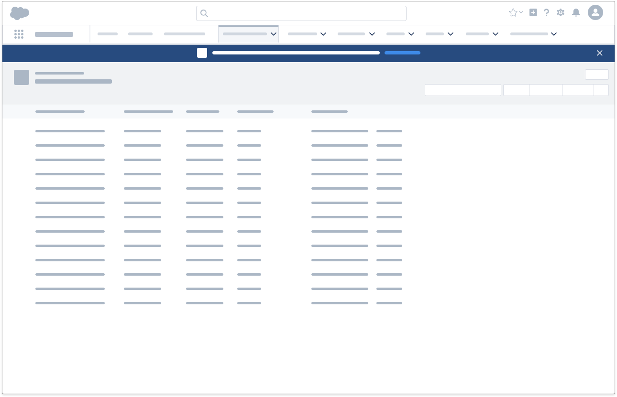617x397 pixels.
Task: Dismiss the blue notification banner
Action: pos(600,53)
